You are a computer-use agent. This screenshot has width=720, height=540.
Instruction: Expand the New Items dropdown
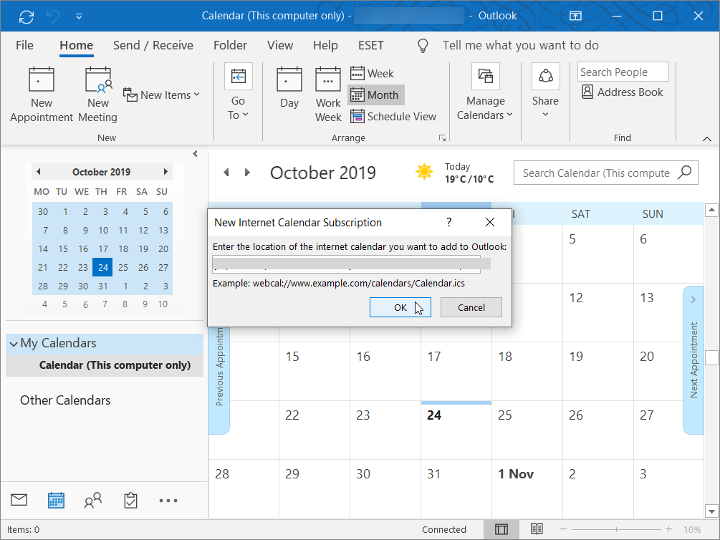pyautogui.click(x=163, y=95)
